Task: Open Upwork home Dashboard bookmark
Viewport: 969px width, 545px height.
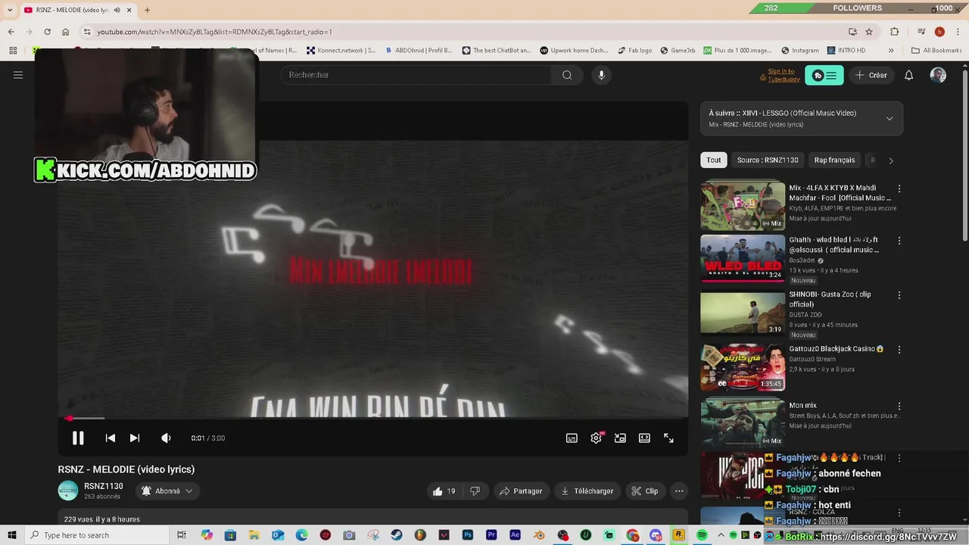Action: click(x=574, y=51)
